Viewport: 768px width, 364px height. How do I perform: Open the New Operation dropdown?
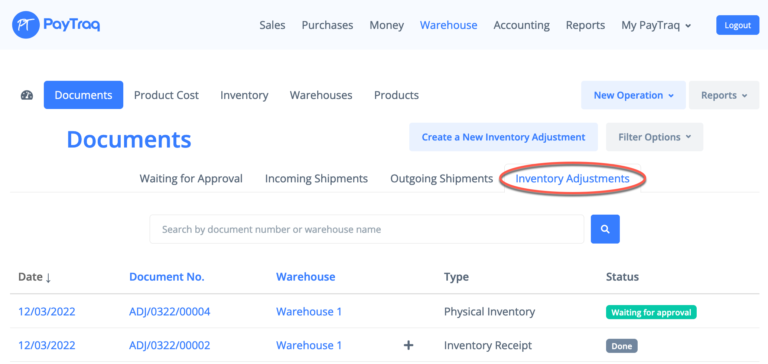coord(633,95)
